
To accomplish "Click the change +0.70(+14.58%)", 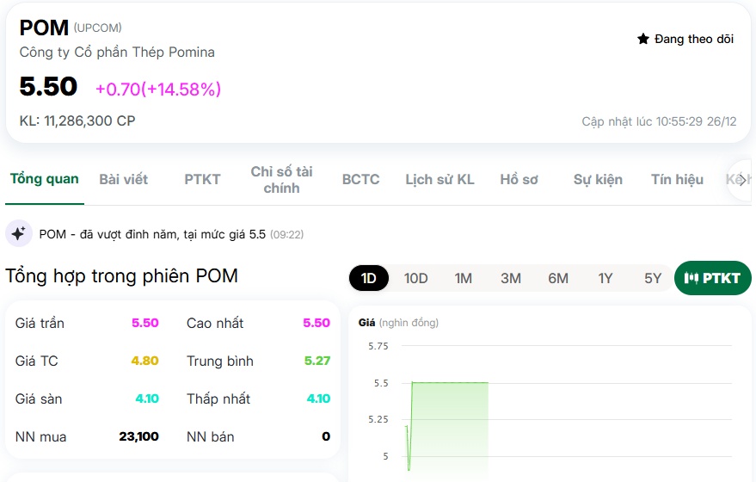I will [158, 90].
